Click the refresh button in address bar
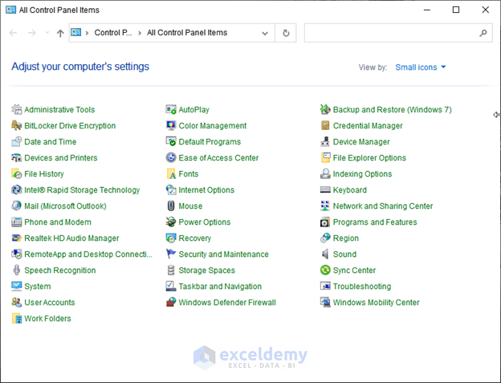The image size is (501, 383). [287, 33]
